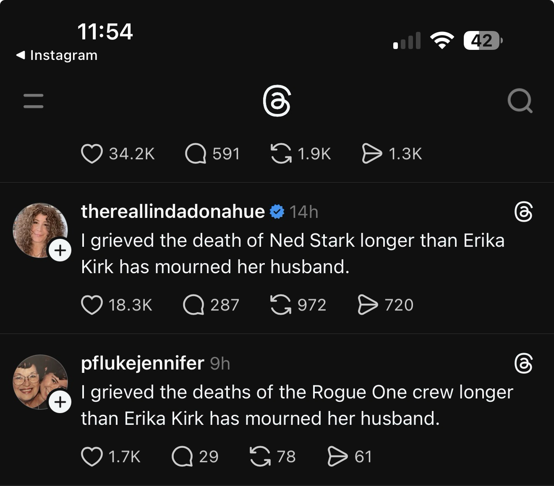The height and width of the screenshot is (486, 554).
Task: Like pflukejennifer's Rogue One post
Action: 92,457
